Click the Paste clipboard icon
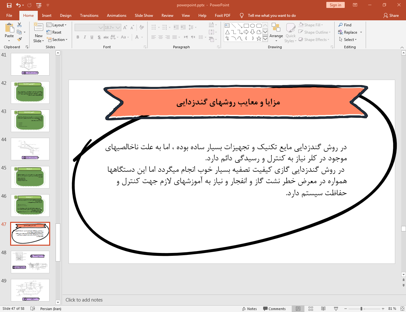 pyautogui.click(x=9, y=28)
